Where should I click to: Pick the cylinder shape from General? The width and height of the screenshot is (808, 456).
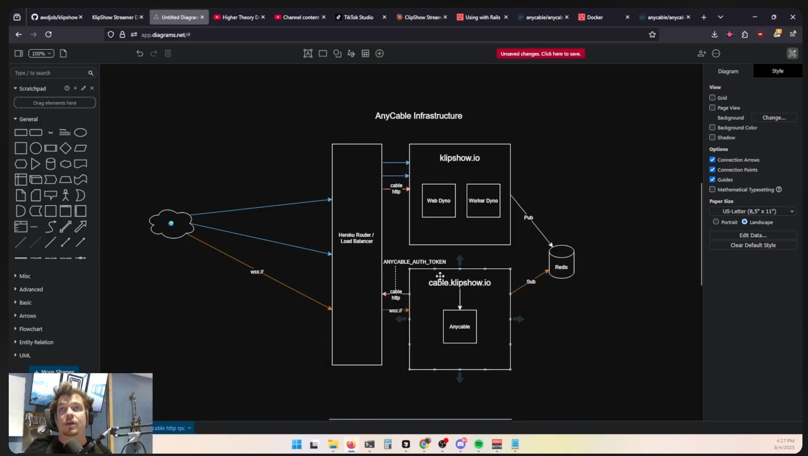[50, 164]
